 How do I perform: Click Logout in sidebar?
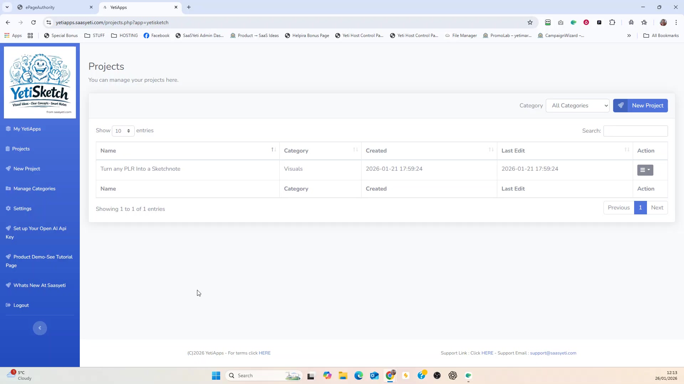tap(17, 305)
